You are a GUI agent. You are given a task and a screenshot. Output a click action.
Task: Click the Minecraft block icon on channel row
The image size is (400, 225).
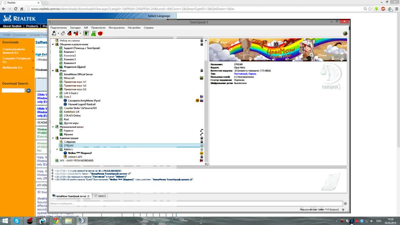(201, 78)
